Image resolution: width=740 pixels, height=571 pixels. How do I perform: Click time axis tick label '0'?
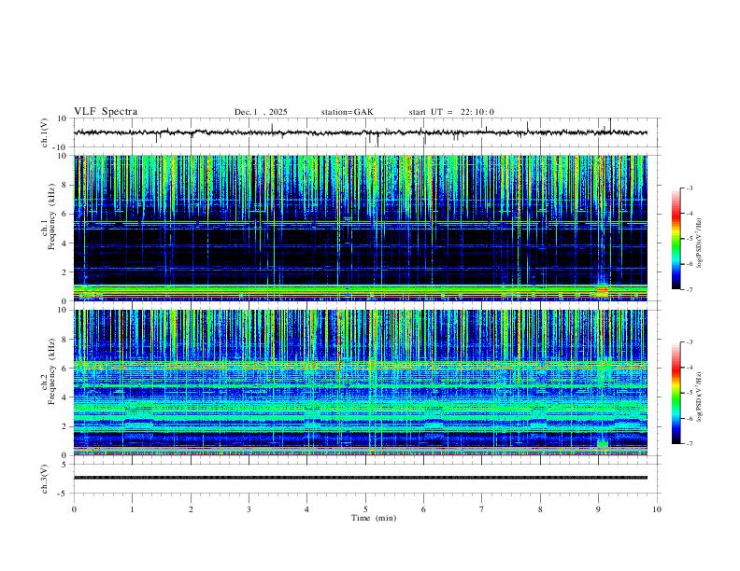tap(74, 509)
